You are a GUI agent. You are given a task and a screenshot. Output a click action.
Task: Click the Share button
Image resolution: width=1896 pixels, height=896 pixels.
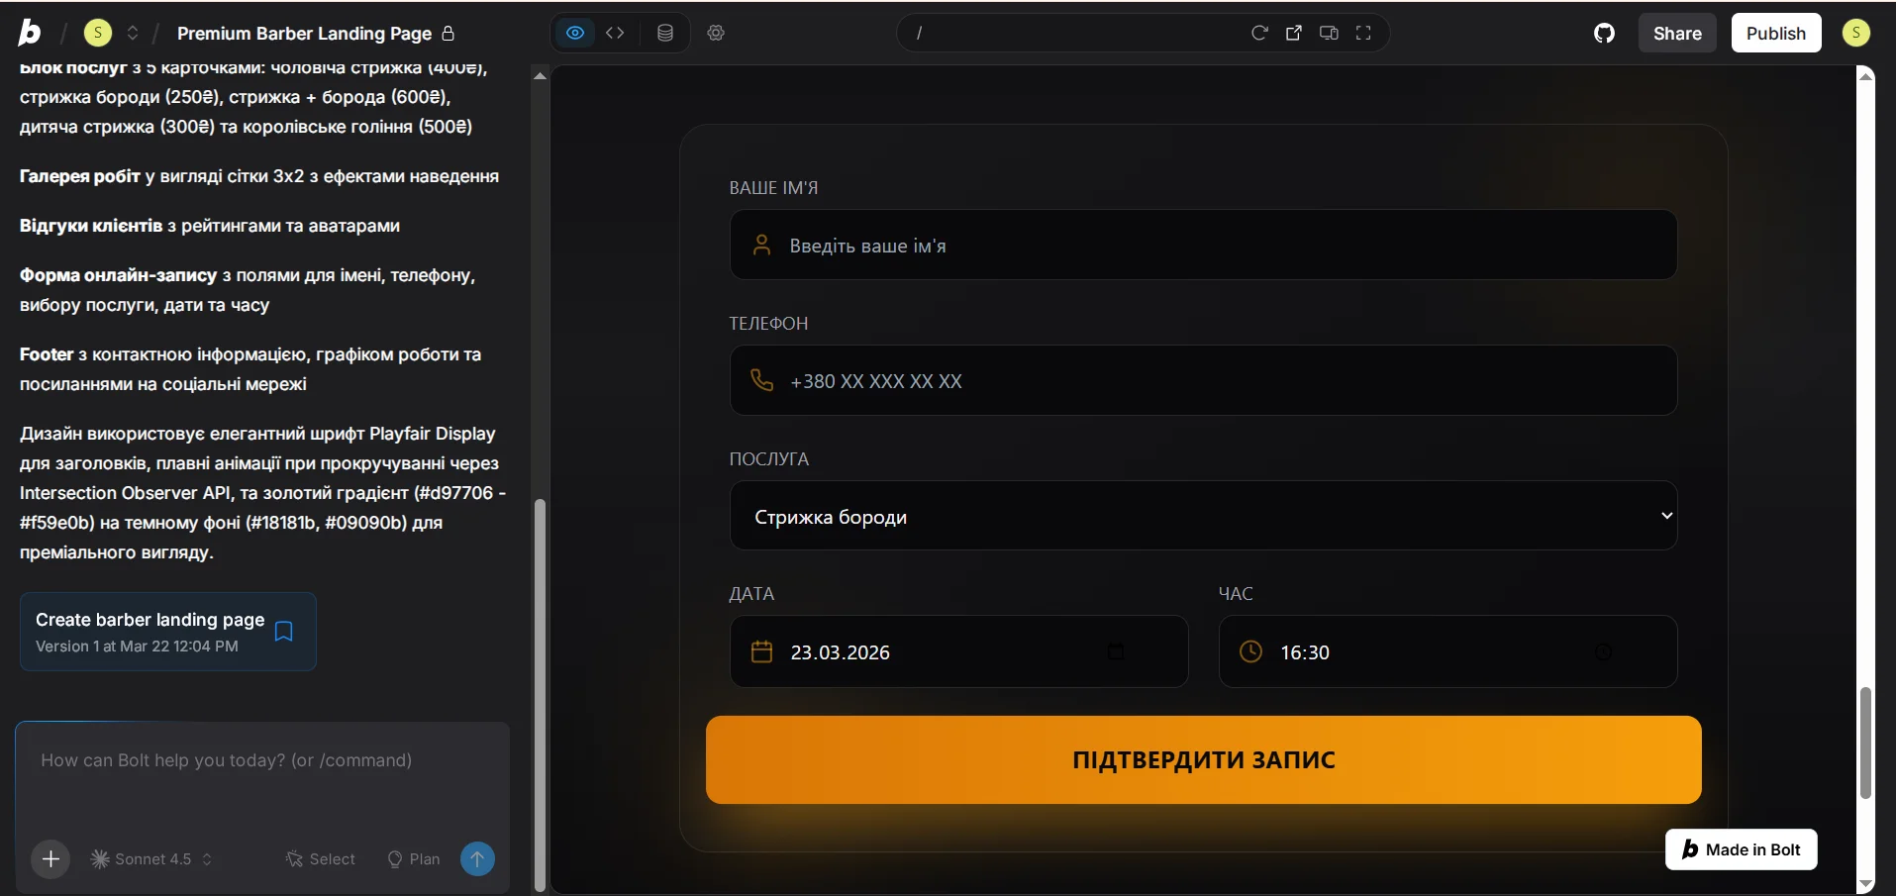[x=1676, y=33]
